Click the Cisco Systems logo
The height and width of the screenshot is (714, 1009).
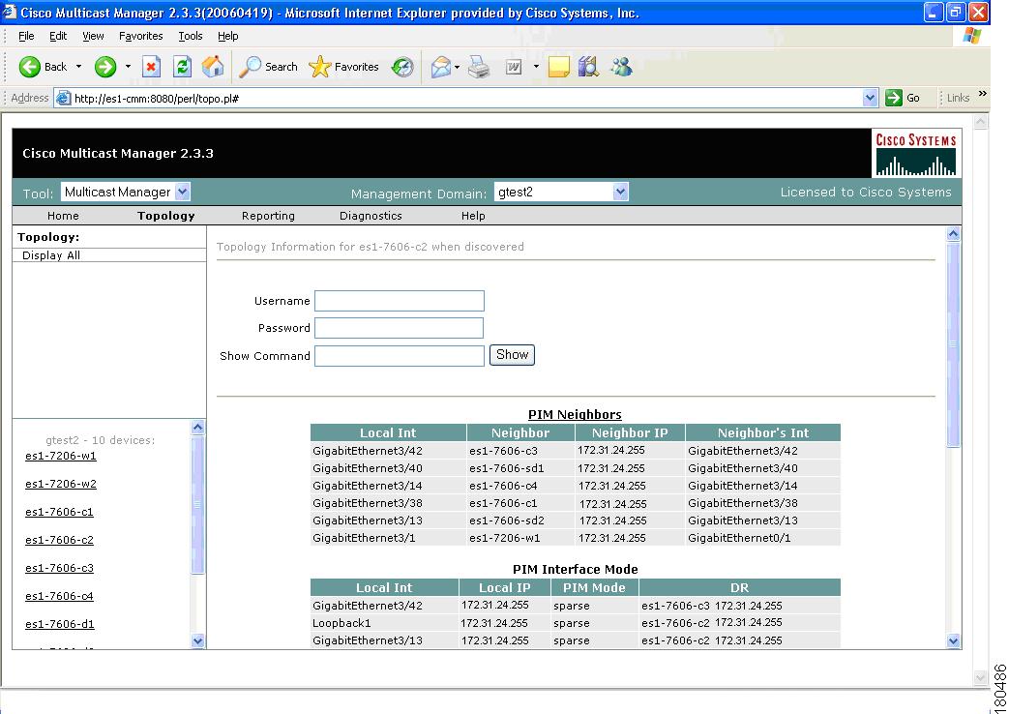point(916,153)
